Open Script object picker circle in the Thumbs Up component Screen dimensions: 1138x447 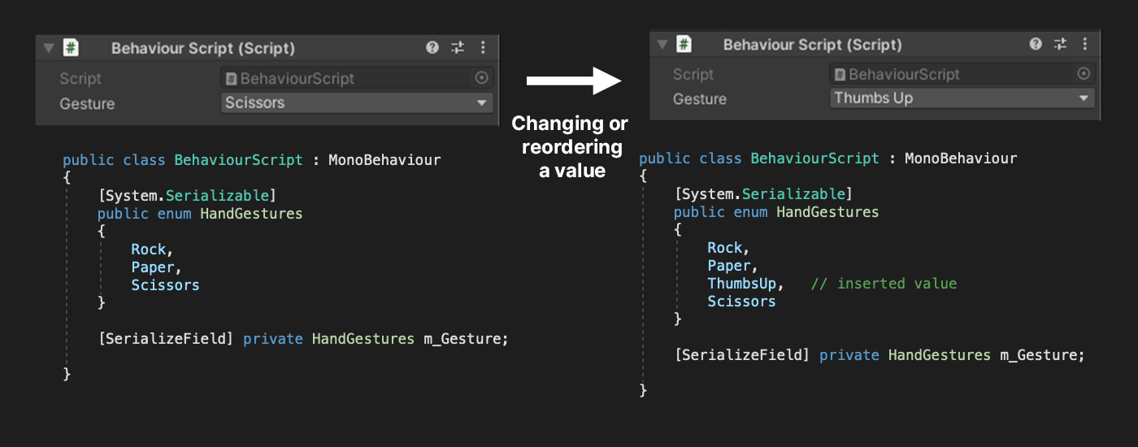[x=1084, y=74]
